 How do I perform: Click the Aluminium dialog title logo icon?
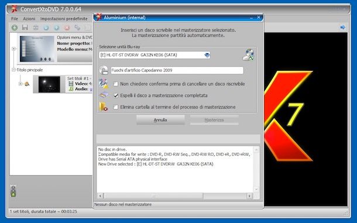(99, 17)
